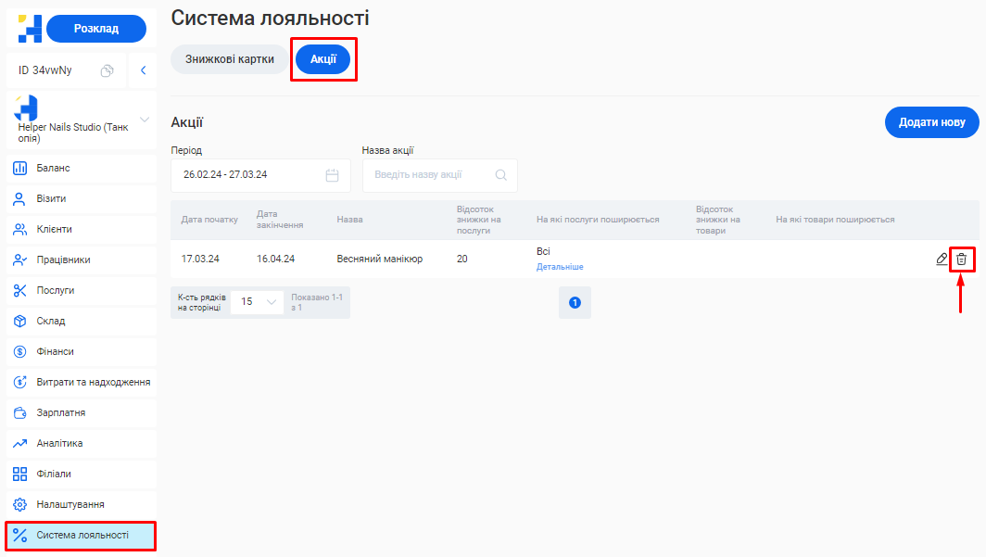Open Баланс from the sidebar

pos(53,168)
